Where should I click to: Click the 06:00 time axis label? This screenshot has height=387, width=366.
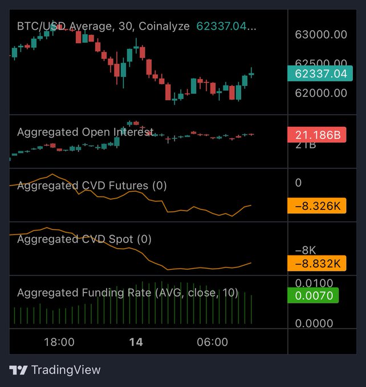[212, 342]
